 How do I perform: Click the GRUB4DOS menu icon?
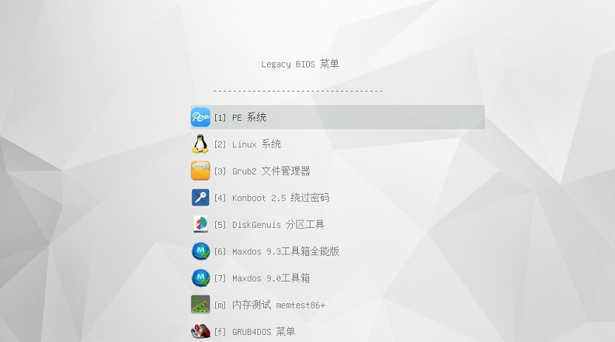(200, 331)
